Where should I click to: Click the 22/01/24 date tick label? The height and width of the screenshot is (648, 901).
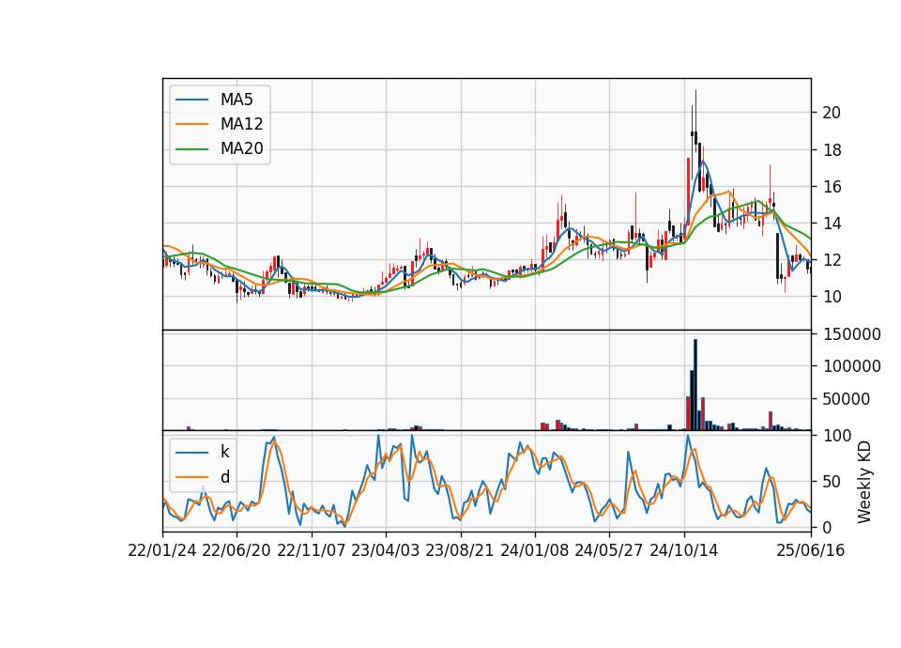click(162, 550)
